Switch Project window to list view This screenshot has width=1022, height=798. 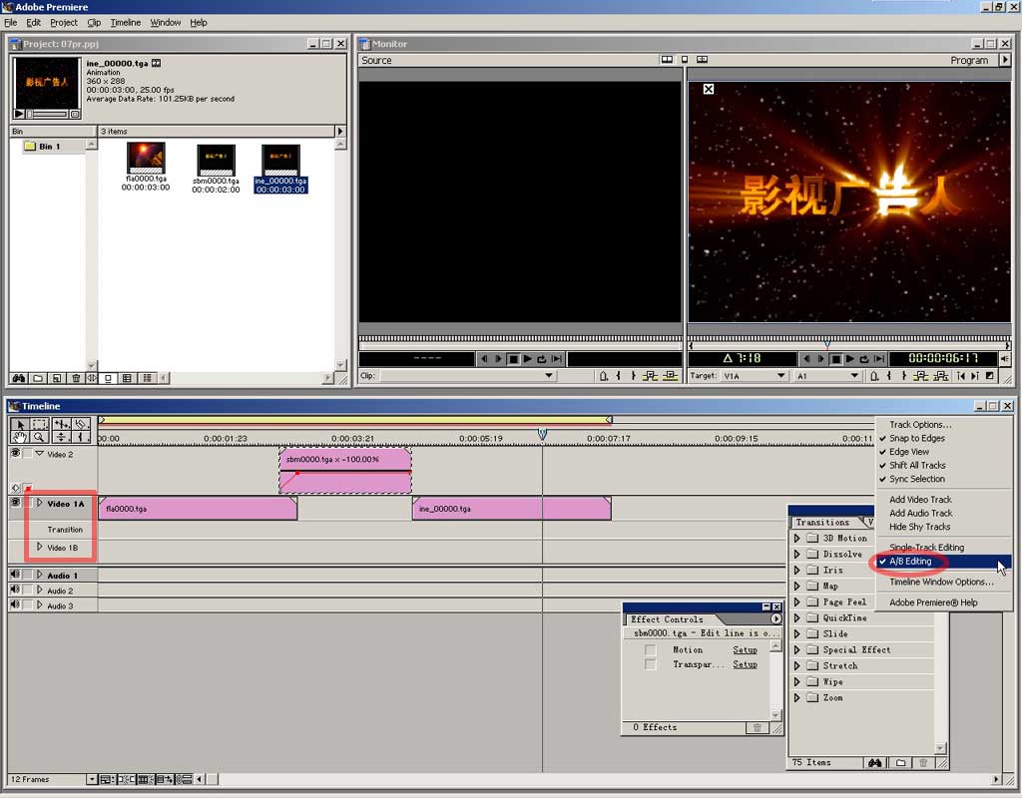pos(147,379)
